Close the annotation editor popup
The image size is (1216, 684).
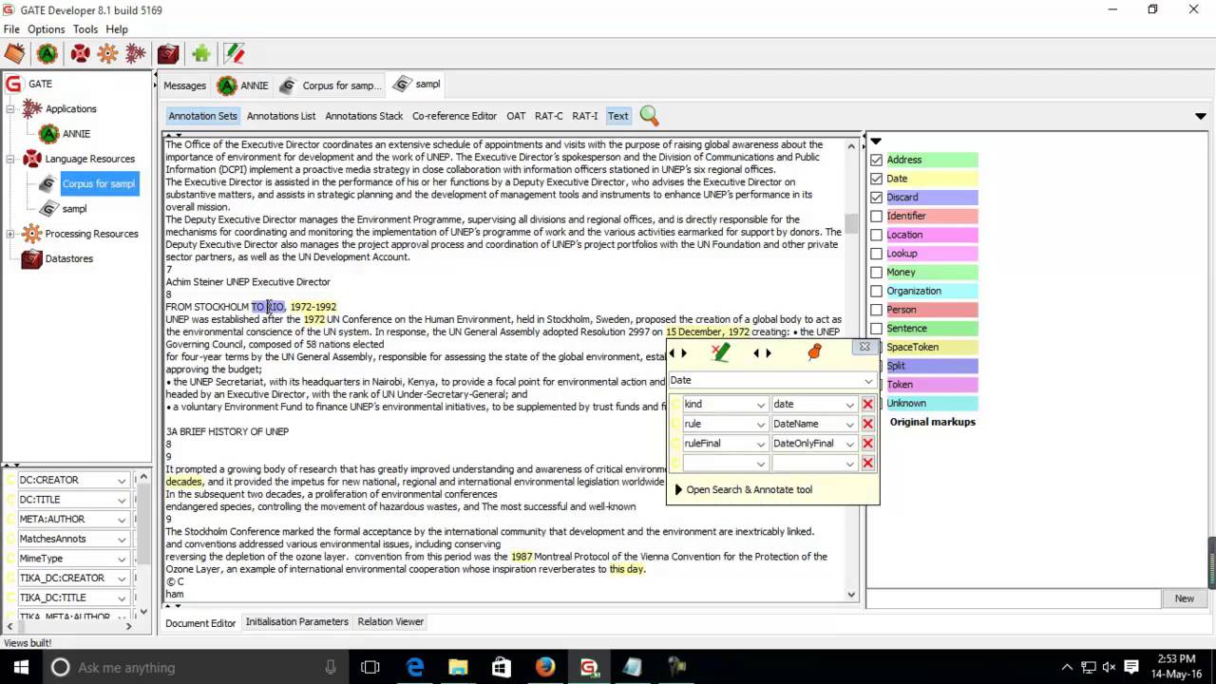[x=864, y=347]
